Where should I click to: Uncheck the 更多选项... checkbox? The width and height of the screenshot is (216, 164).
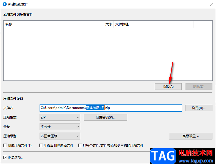tap(5, 157)
